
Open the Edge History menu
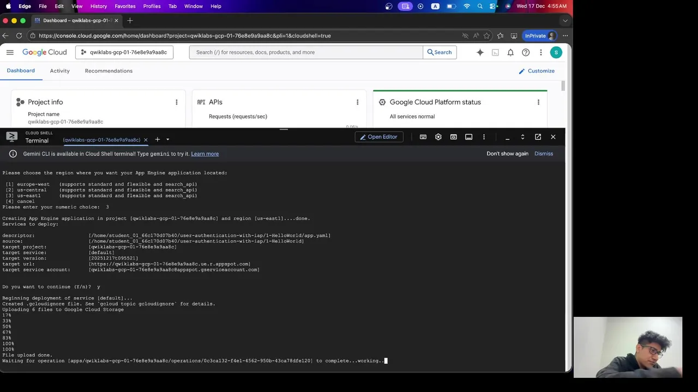point(99,6)
